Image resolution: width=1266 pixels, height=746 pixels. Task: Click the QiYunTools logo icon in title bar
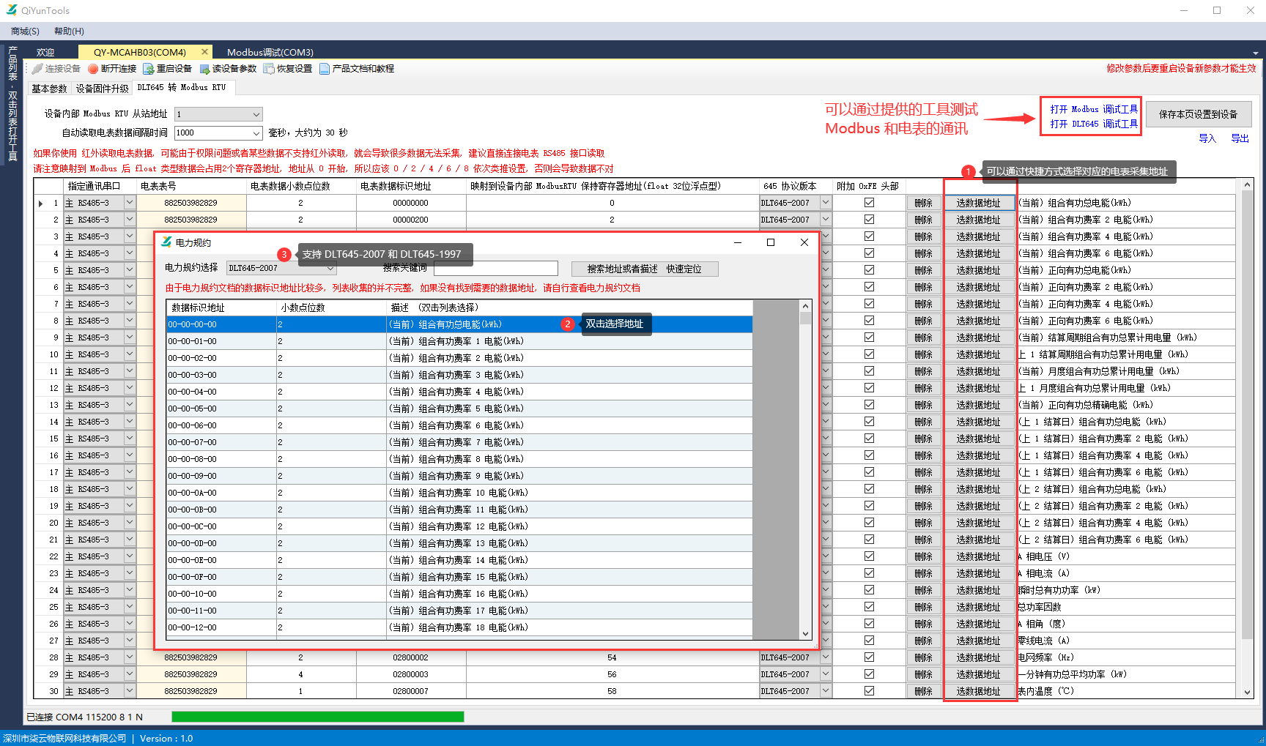[x=12, y=10]
